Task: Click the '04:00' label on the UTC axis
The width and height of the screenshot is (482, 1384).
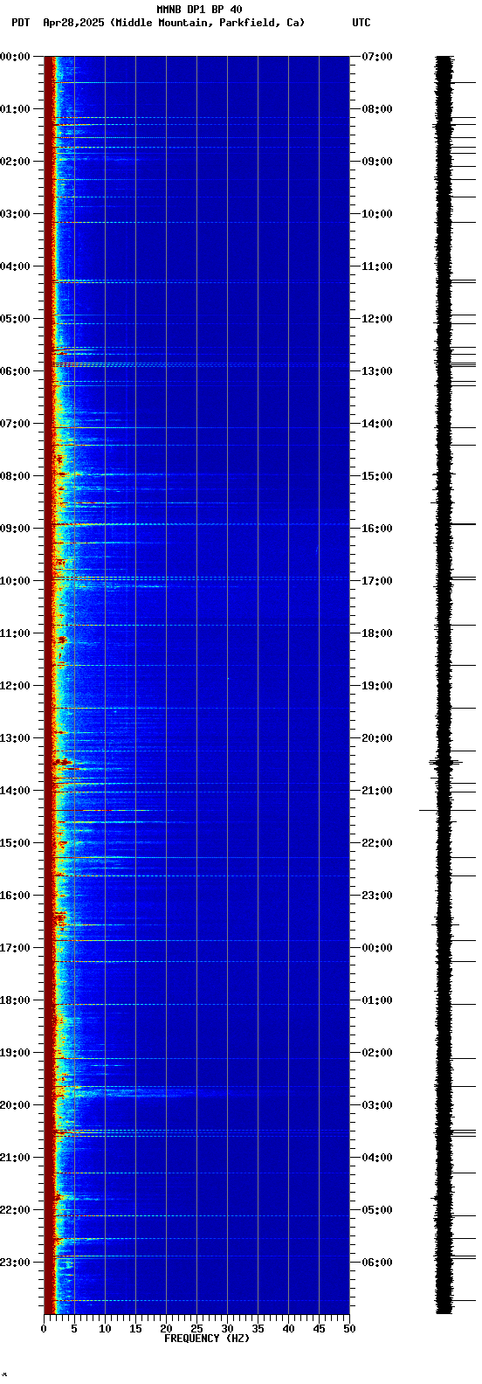Action: [377, 1158]
